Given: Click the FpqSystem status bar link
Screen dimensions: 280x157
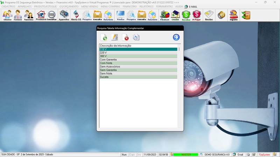Looking at the screenshot, I should click(x=265, y=155).
